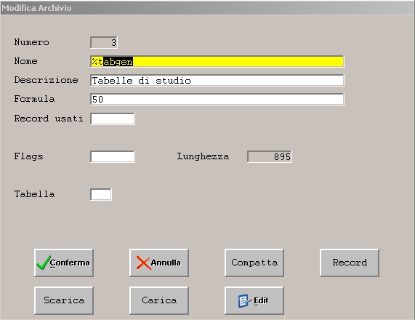The image size is (415, 320).
Task: Click the Lunghezza field showing 895
Action: point(270,156)
